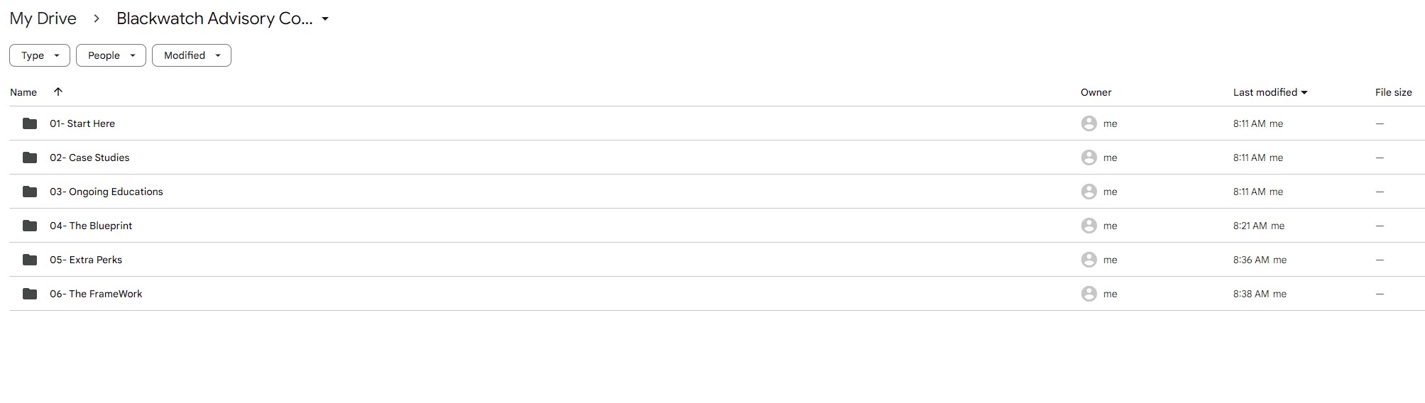Expand the Blackwatch Advisory folder menu arrow
1425x403 pixels.
(x=325, y=19)
